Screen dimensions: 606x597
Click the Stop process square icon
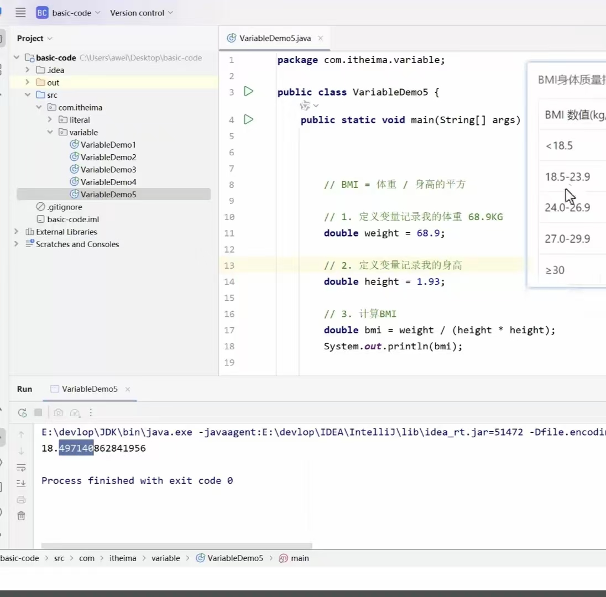(x=38, y=413)
